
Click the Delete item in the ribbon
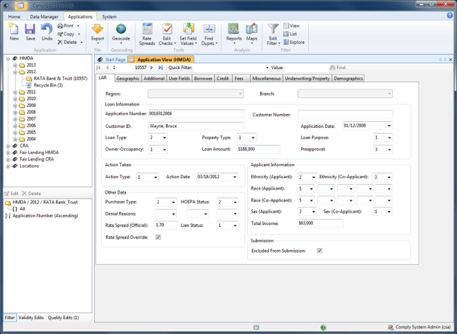70,42
